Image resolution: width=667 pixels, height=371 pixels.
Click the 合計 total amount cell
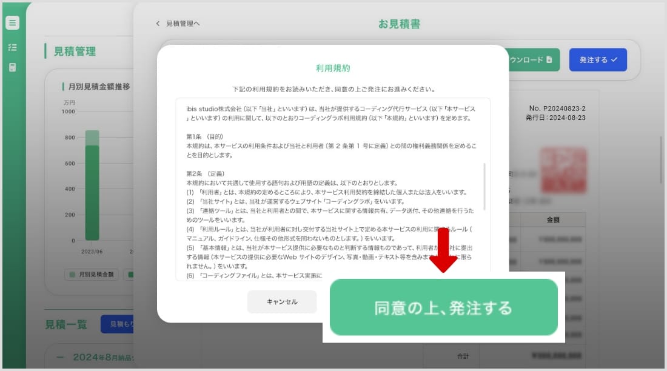tap(557, 356)
